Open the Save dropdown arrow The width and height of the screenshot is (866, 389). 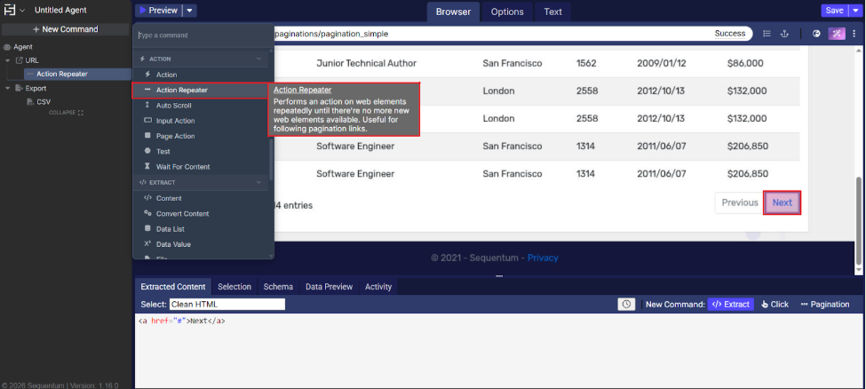click(x=856, y=11)
